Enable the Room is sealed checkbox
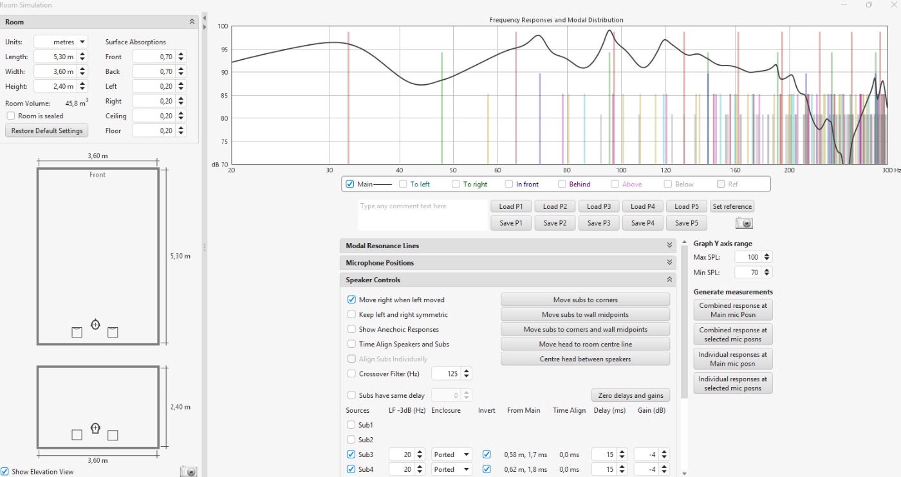 (11, 116)
